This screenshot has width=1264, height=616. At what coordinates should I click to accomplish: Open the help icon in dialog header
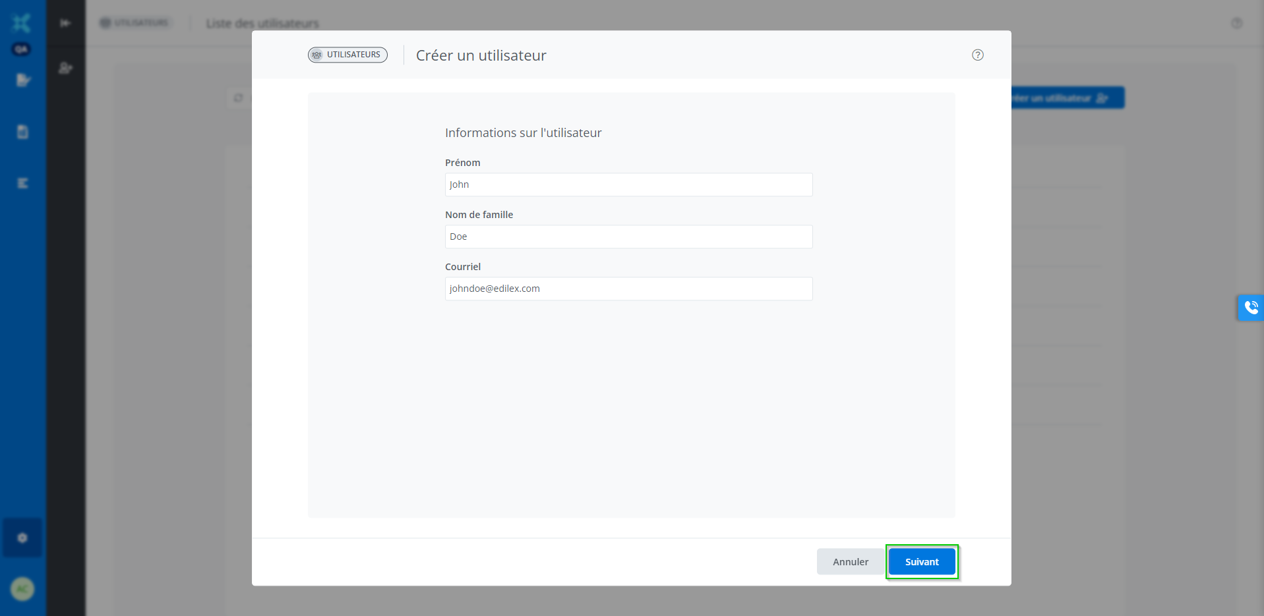point(977,55)
